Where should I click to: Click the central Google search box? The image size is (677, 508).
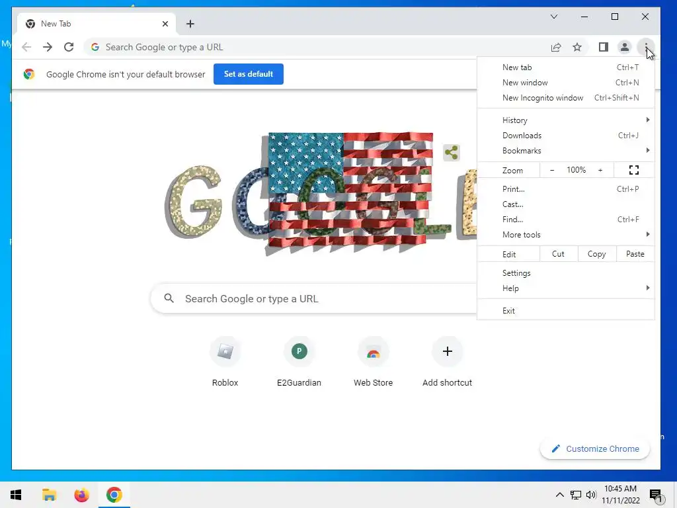[x=314, y=298]
